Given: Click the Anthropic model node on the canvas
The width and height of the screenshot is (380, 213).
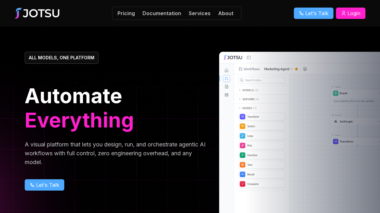Looking at the screenshot, I should click(x=355, y=121).
